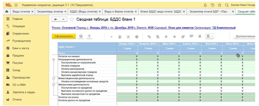Click the filter funnel icon
This screenshot has height=106, width=259.
[89, 36]
